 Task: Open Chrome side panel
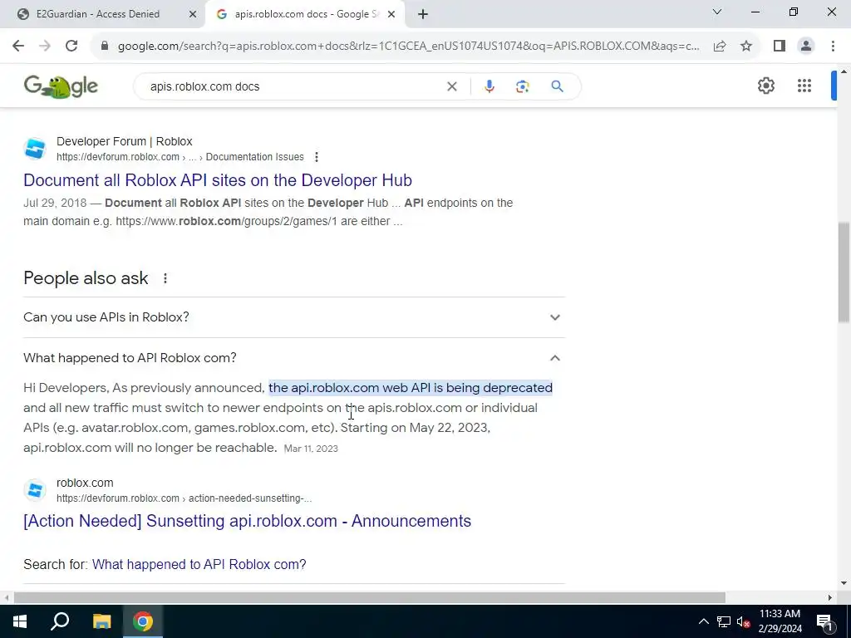click(780, 47)
